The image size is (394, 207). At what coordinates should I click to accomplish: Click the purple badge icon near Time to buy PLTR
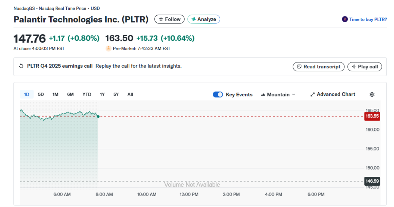click(x=344, y=19)
